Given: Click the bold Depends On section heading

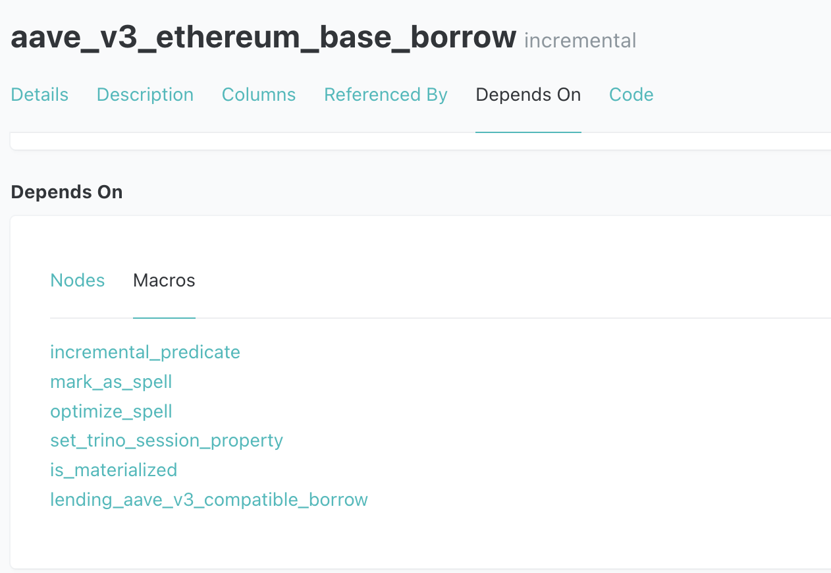Looking at the screenshot, I should 67,192.
